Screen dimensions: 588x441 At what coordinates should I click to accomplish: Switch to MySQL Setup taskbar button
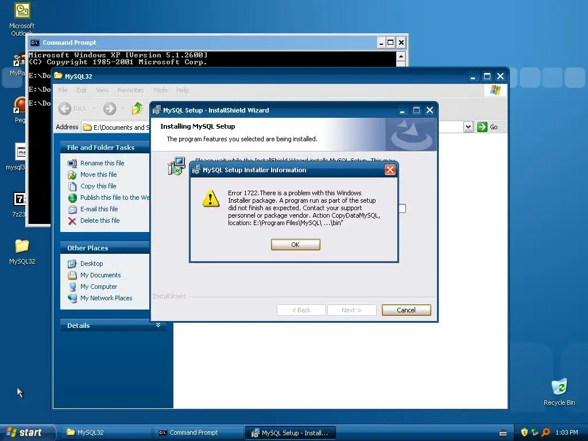click(290, 432)
